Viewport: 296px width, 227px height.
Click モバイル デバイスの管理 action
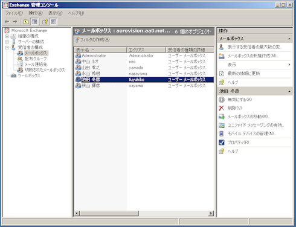(252, 133)
